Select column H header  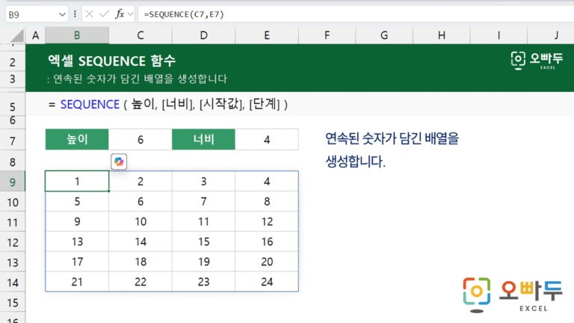(x=442, y=36)
